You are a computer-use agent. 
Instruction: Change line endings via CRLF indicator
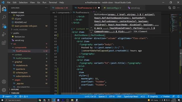tap(119, 96)
